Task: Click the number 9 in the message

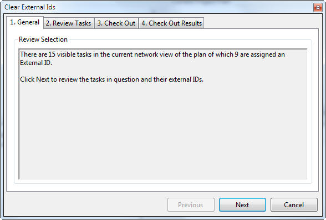Action: tap(236, 54)
